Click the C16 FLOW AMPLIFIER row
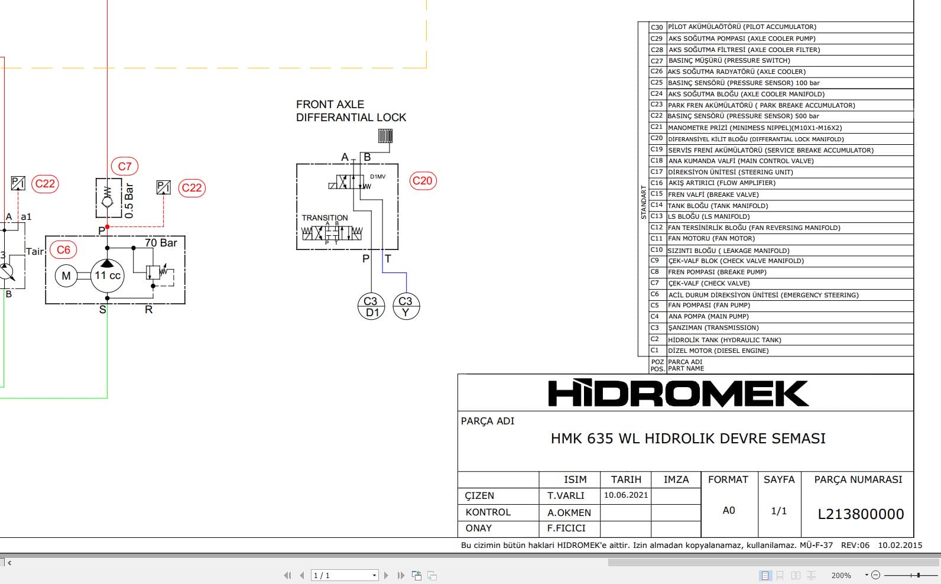Screen dimensions: 941x584 pyautogui.click(x=781, y=183)
